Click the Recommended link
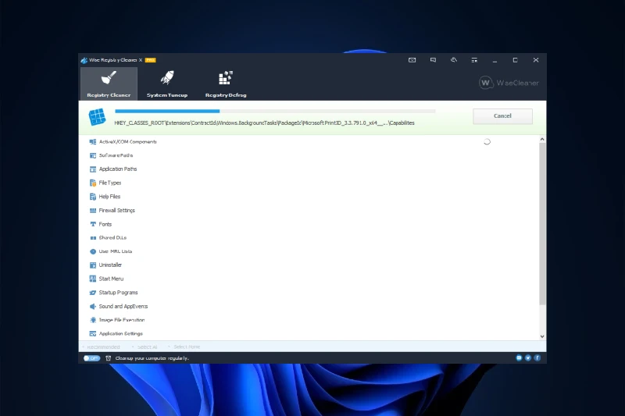This screenshot has height=416, width=625. [x=103, y=347]
